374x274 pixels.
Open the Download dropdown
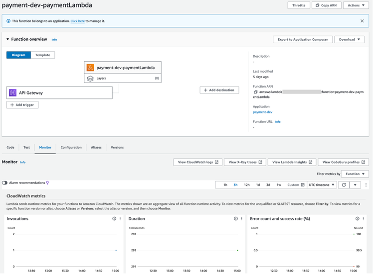point(349,39)
